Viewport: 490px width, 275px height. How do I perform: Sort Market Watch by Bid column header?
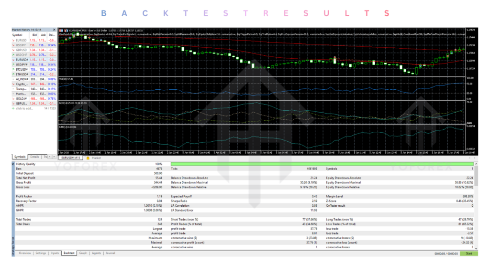coord(33,35)
